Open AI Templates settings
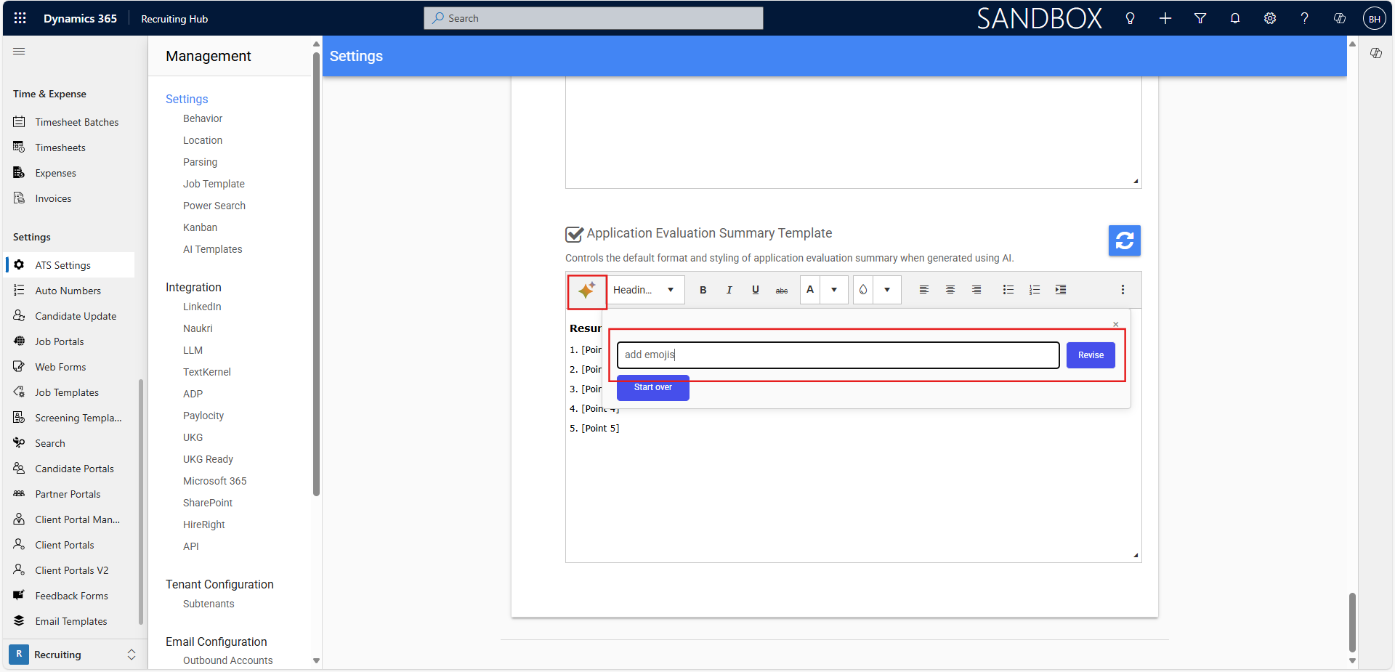Viewport: 1395px width, 672px height. (212, 249)
